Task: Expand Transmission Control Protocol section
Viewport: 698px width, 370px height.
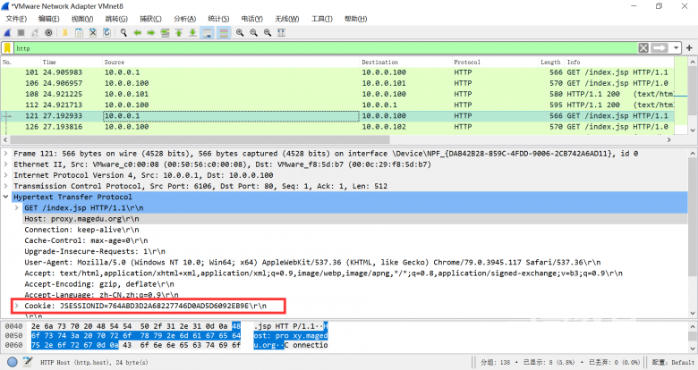Action: [5, 186]
